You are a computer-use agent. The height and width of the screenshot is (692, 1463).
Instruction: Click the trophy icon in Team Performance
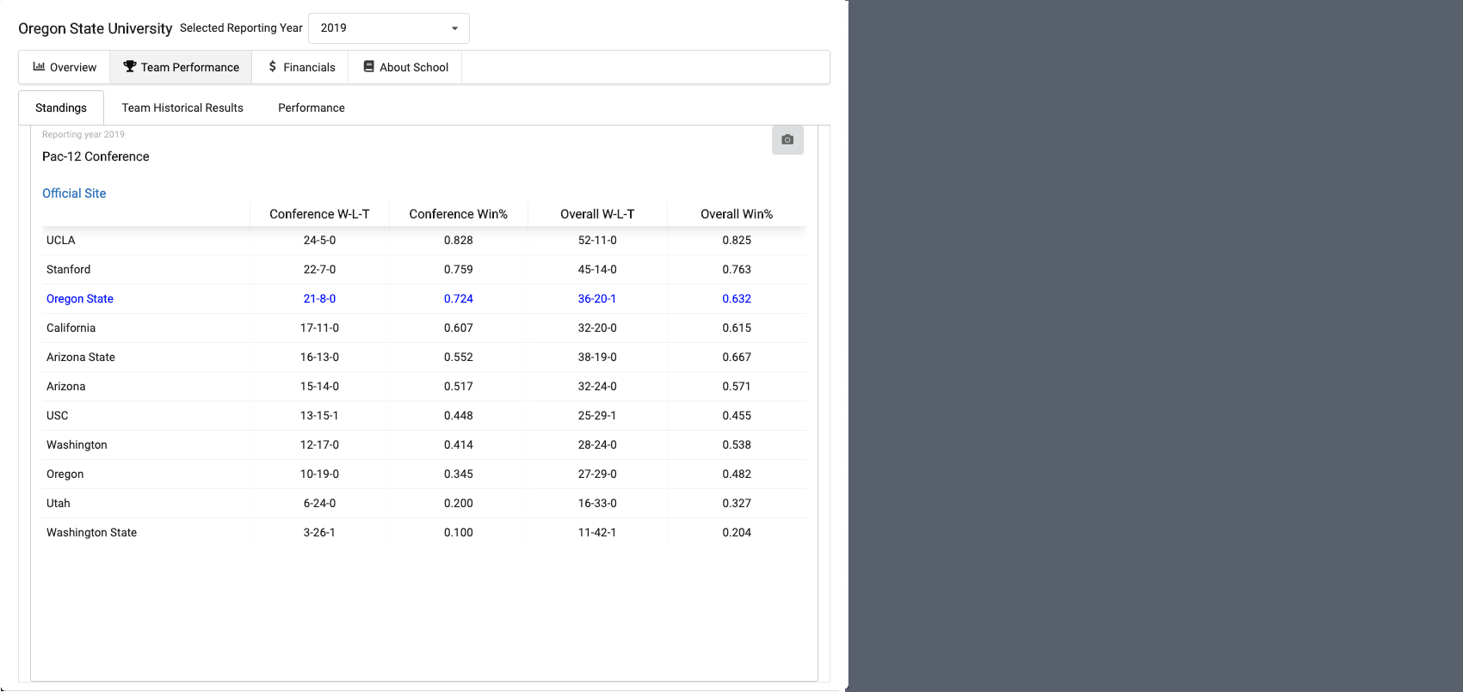[130, 66]
